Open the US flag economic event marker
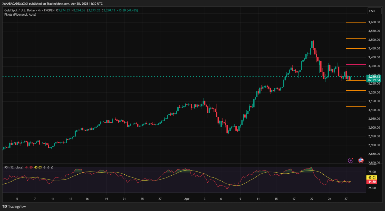Viewport: 385px width, 211px height. tap(361, 160)
